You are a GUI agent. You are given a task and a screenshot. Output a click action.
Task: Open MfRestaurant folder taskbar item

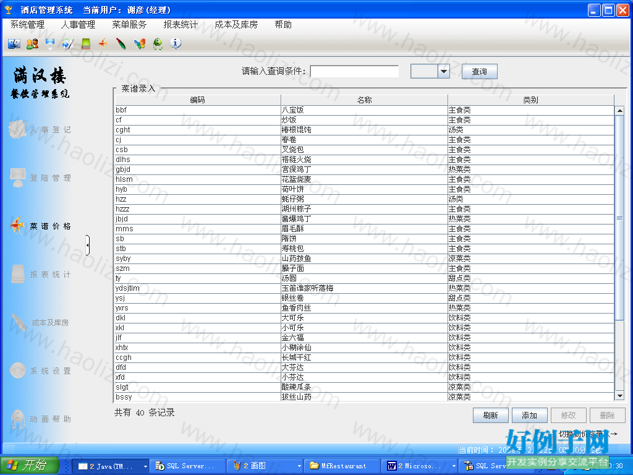(x=341, y=466)
